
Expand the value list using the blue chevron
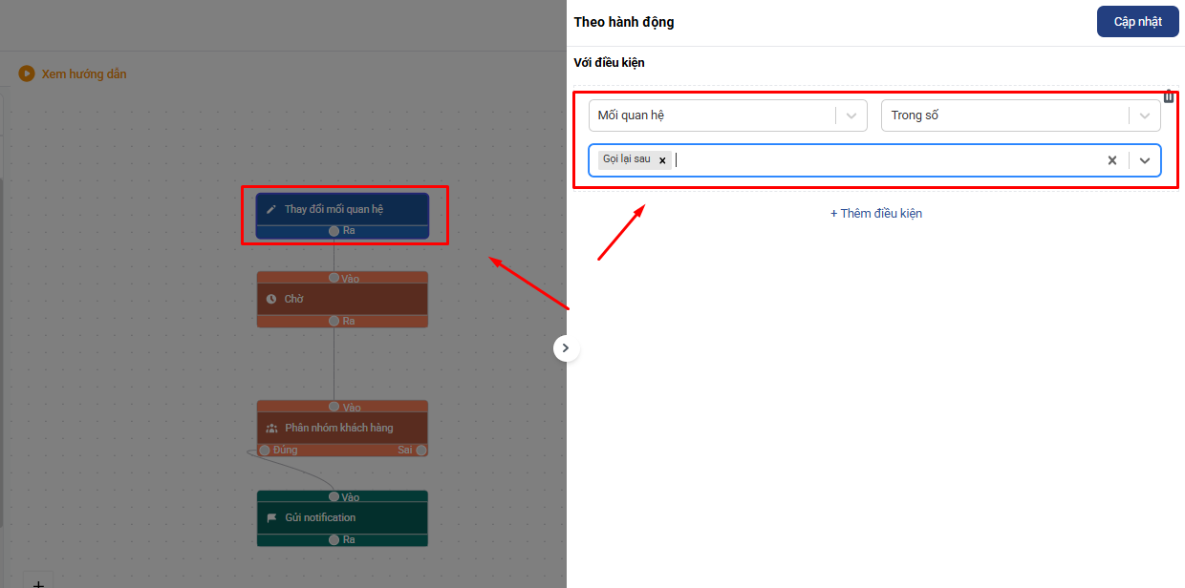[x=1145, y=160]
